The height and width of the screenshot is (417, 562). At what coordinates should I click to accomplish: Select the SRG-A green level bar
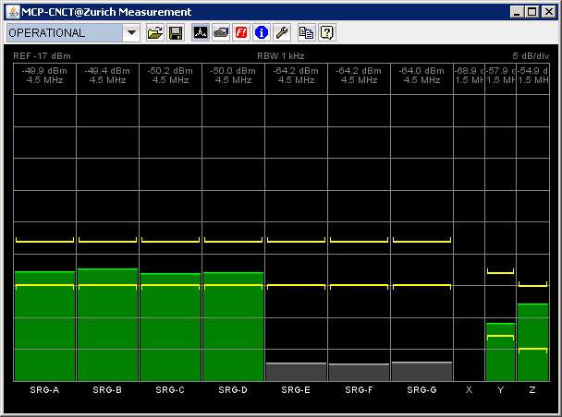click(44, 326)
